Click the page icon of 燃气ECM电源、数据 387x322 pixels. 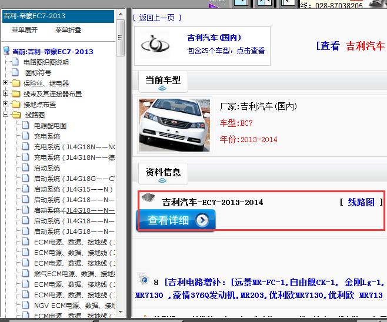point(26,273)
